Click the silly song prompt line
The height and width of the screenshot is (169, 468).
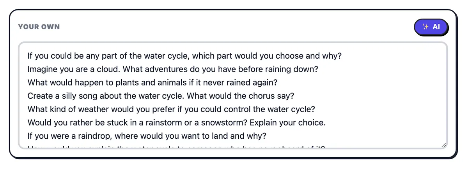pyautogui.click(x=160, y=96)
